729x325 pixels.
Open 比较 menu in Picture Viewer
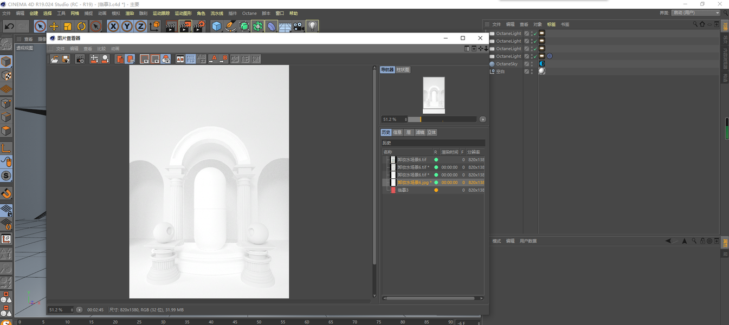pyautogui.click(x=101, y=49)
